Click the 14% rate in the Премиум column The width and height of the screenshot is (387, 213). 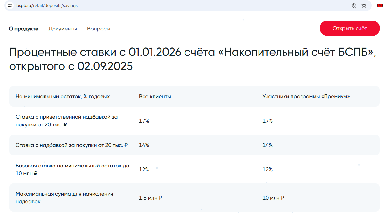(x=268, y=145)
